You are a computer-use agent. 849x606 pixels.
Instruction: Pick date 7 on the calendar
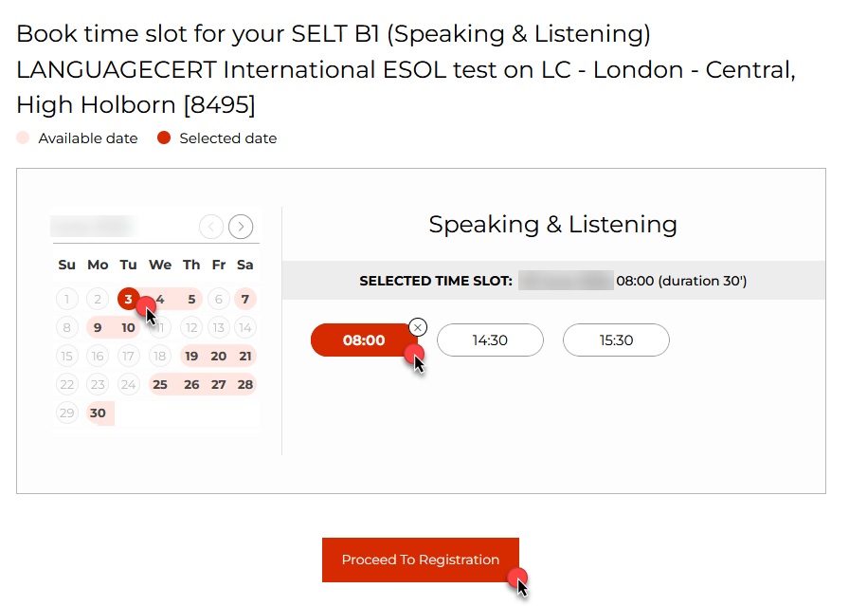pos(245,299)
